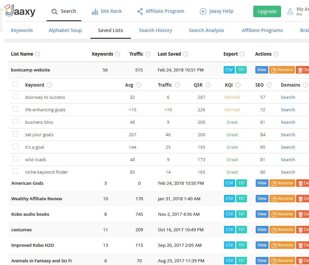Image resolution: width=309 pixels, height=265 pixels.
Task: Export Wealthy Affiliate Review as TXT
Action: tap(242, 199)
